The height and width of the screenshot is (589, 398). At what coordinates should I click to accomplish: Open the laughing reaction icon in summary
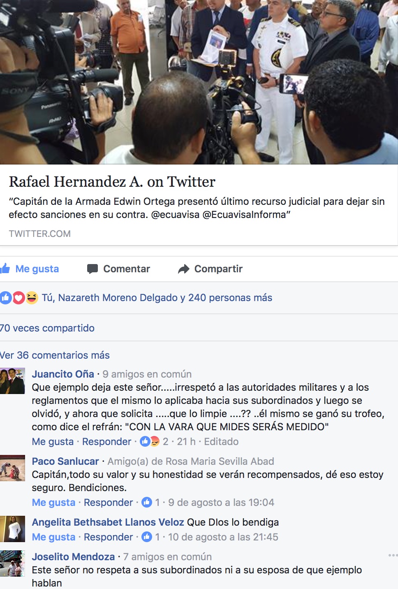[x=32, y=297]
